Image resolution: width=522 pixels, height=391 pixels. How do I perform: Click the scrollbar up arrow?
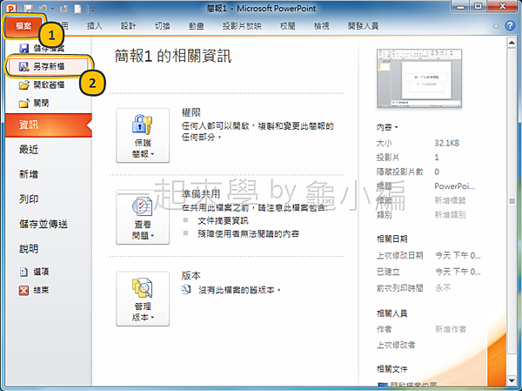click(x=512, y=43)
